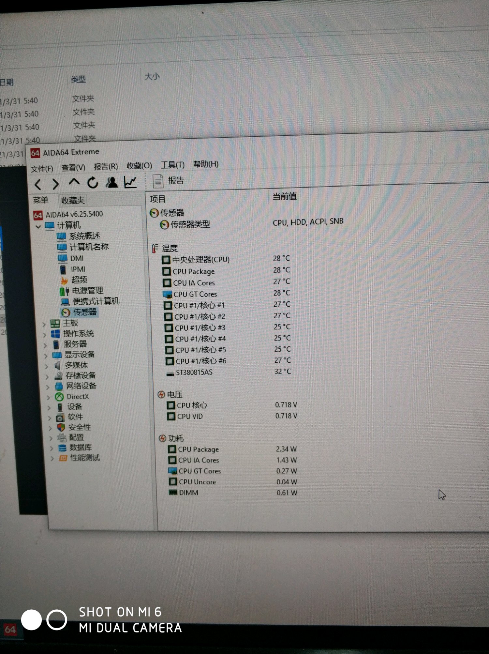Click the 数据库 database icon
Viewport: 489px width, 654px height.
click(62, 448)
